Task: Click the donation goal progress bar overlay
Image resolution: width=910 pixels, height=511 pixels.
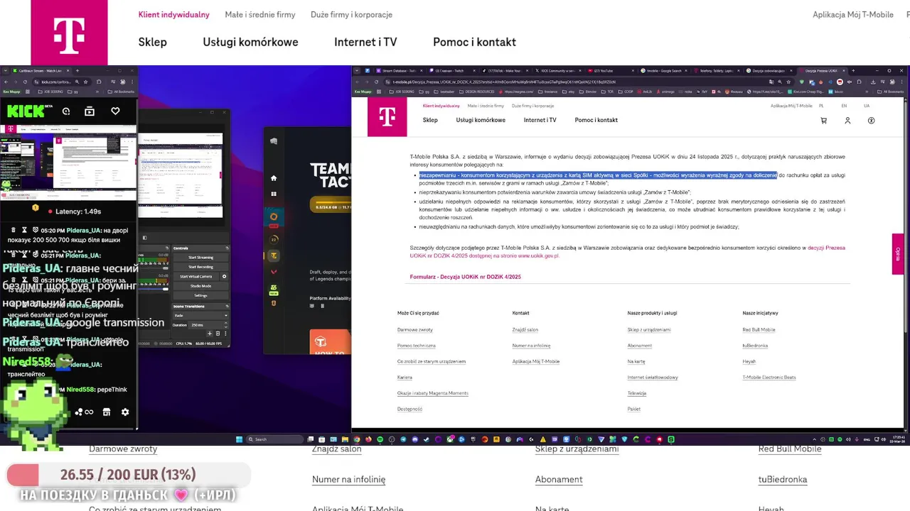Action: pos(128,475)
